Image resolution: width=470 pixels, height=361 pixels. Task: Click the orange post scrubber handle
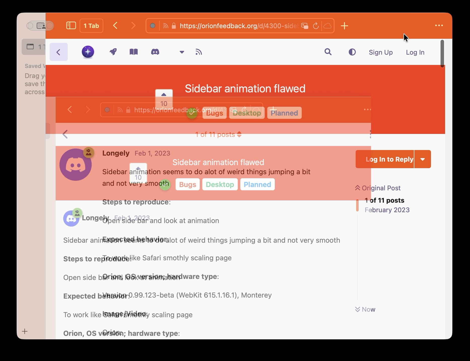(x=357, y=205)
